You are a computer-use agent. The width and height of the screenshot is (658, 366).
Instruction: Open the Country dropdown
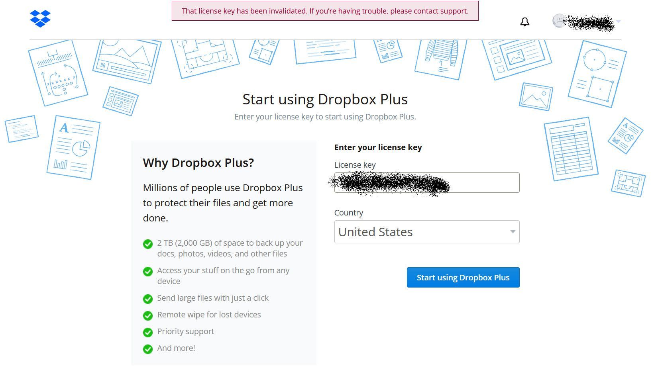tap(426, 232)
